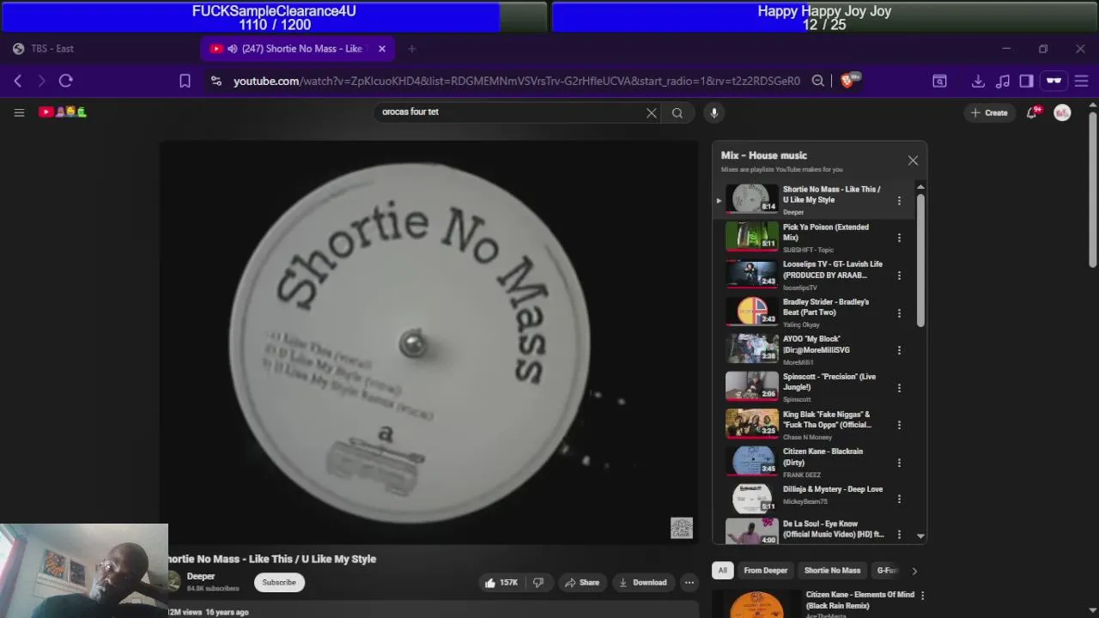Start voice search with the microphone
This screenshot has height=618, width=1099.
coord(713,112)
